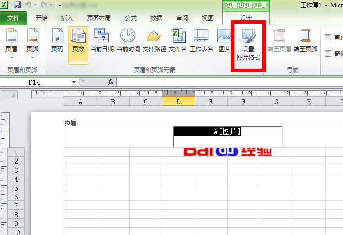Select row 1 header
Screen dimensions: 343x235
[x=16, y=152]
